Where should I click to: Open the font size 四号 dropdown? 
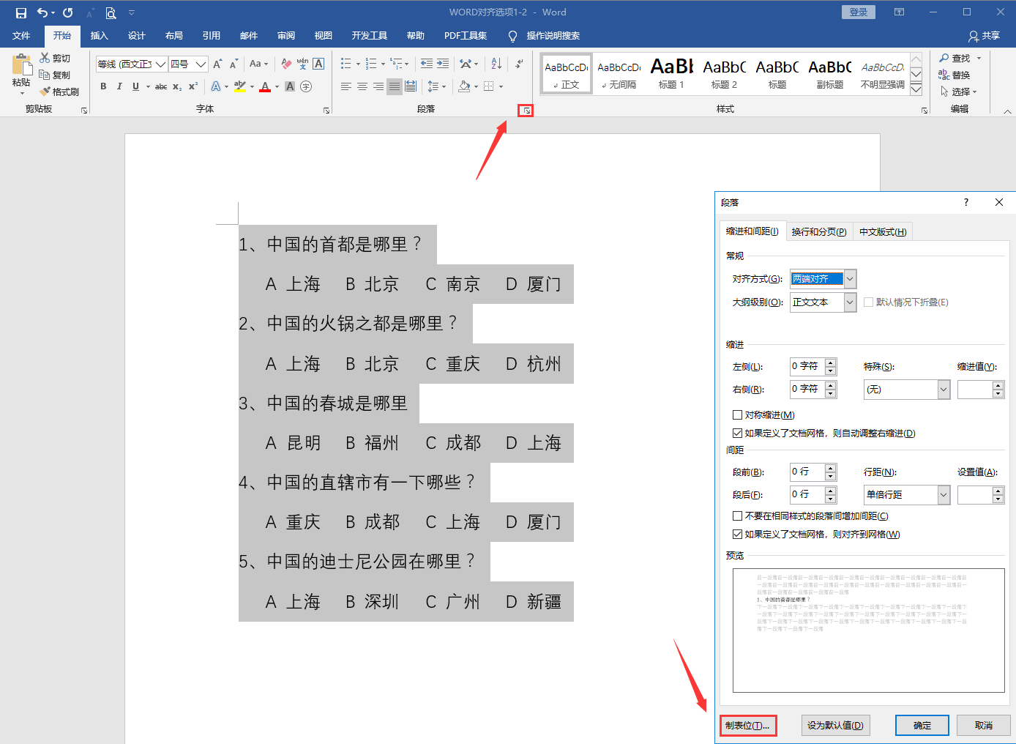click(x=201, y=64)
